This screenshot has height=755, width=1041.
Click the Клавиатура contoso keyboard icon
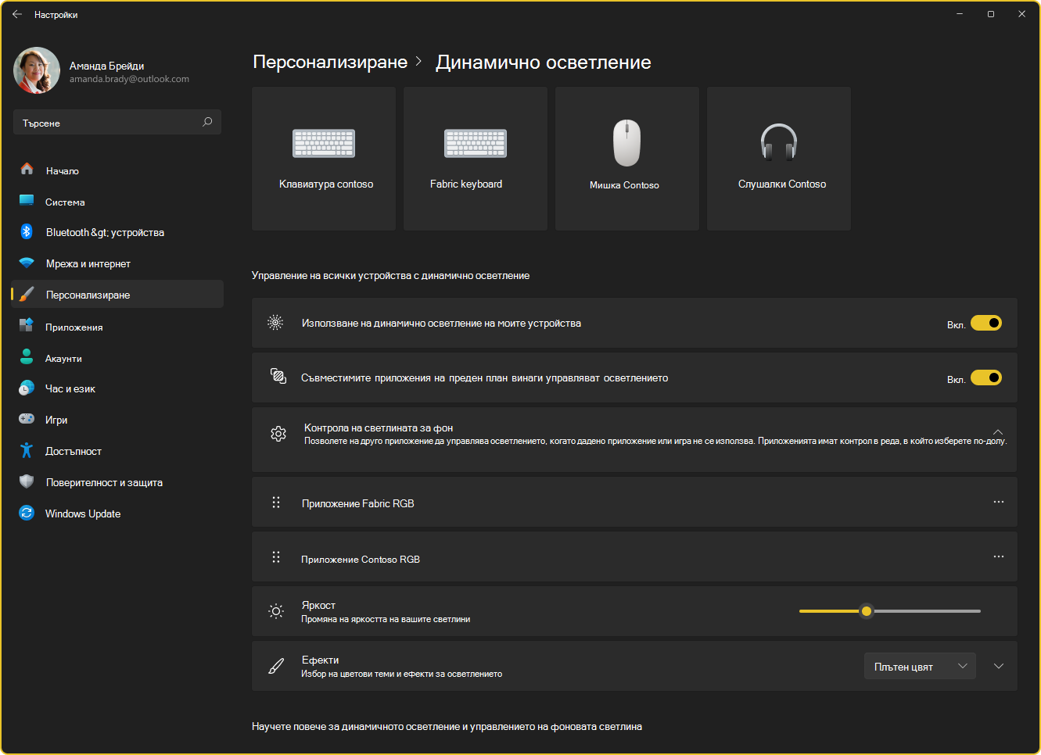[x=324, y=143]
